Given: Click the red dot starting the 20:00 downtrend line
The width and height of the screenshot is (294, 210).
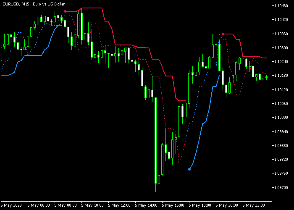Looking at the screenshot, I should [x=223, y=34].
